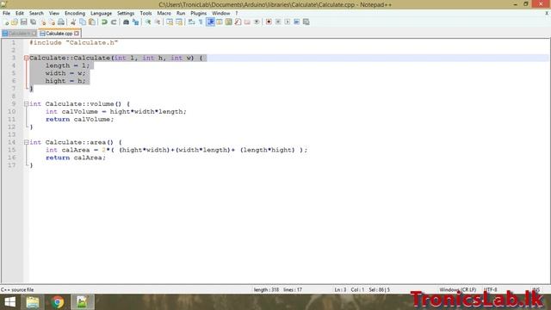Viewport: 551px width, 310px height.
Task: Open the File menu
Action: coord(6,14)
